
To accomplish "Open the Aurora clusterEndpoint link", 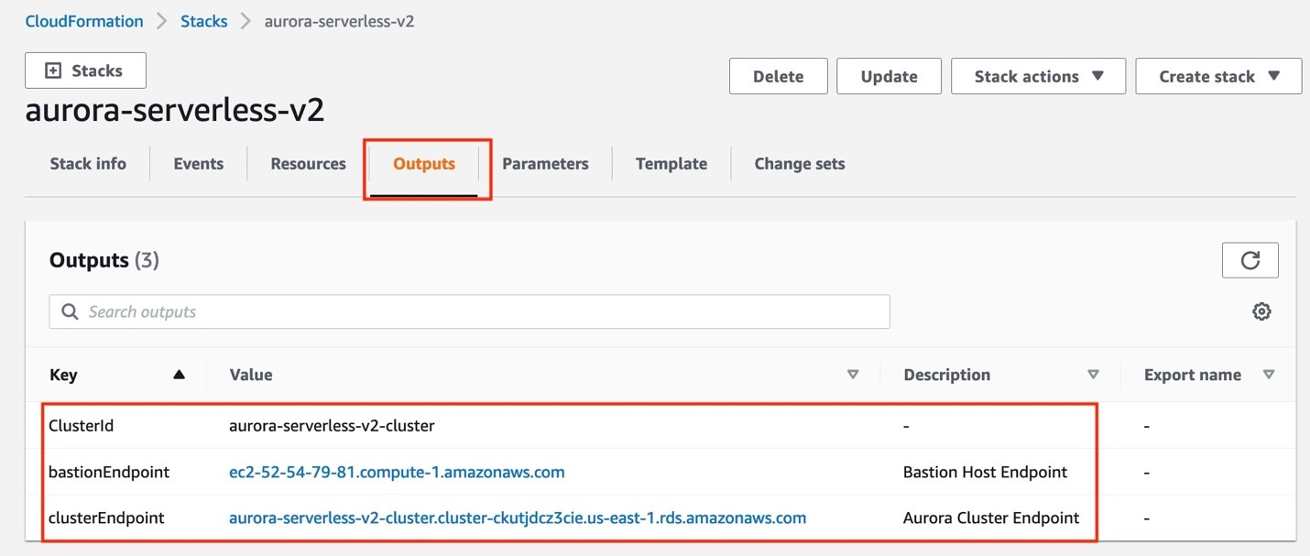I will [518, 518].
